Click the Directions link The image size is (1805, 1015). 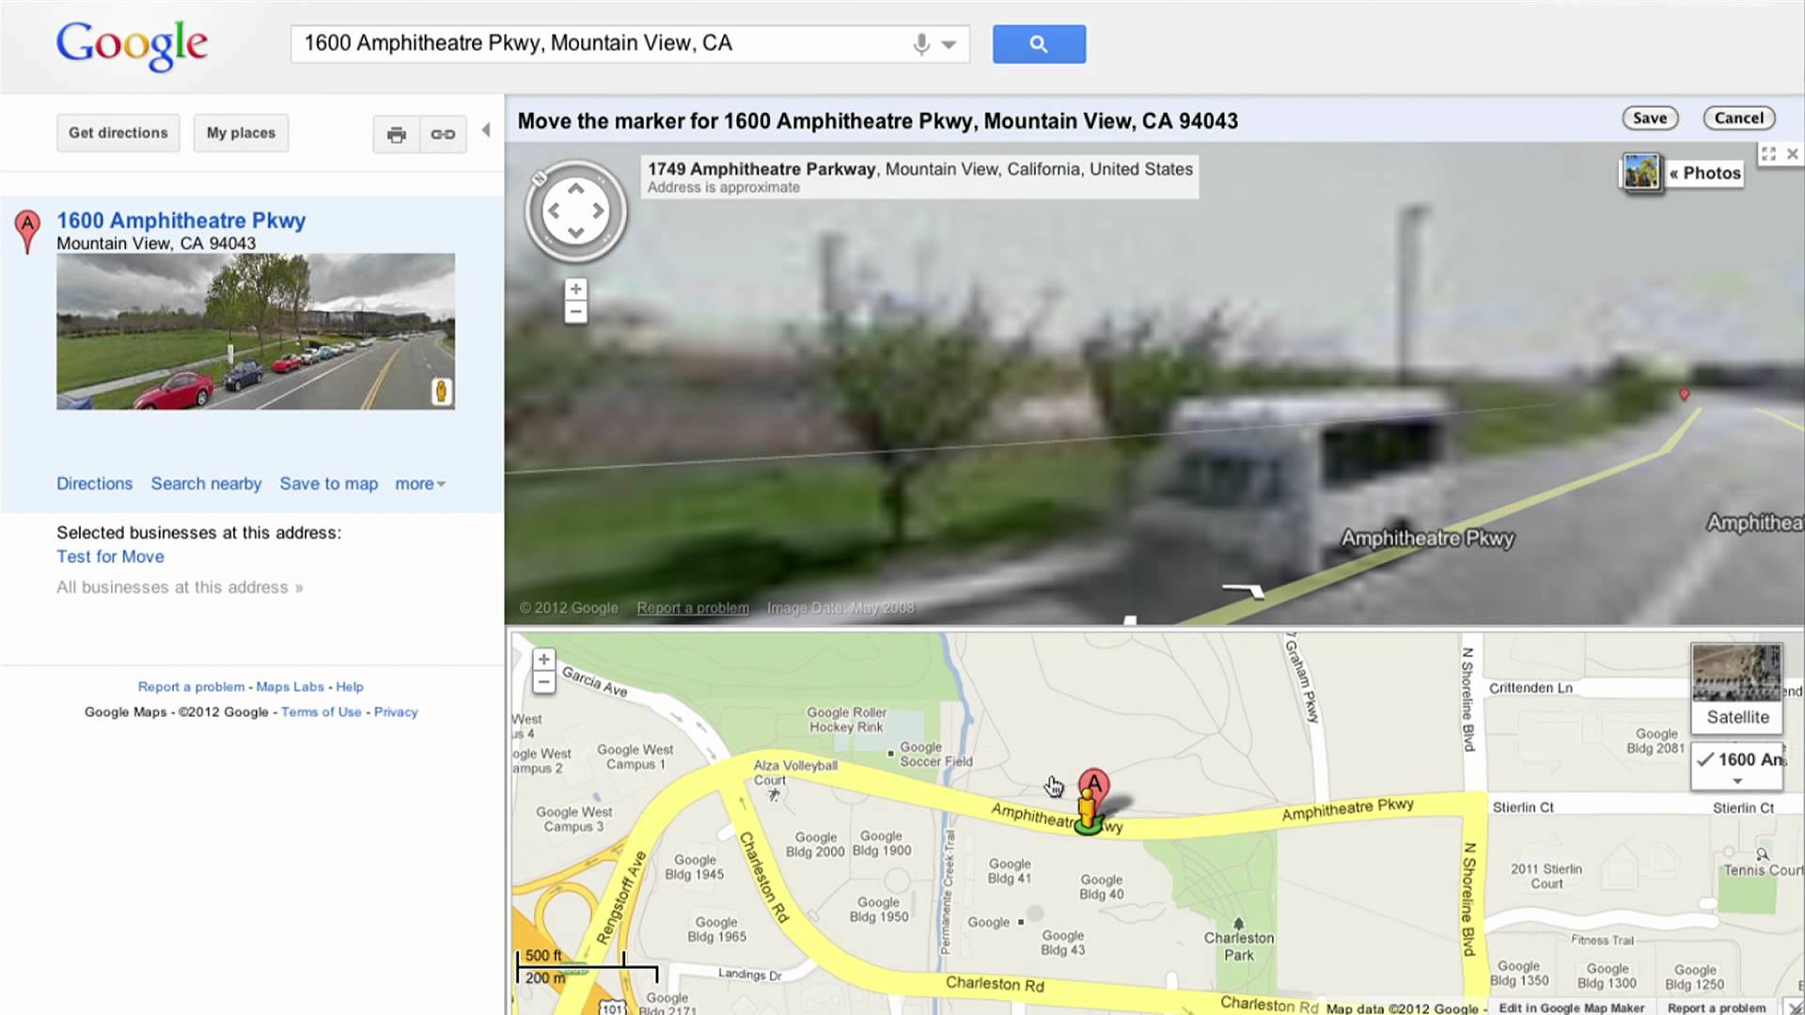(x=94, y=484)
